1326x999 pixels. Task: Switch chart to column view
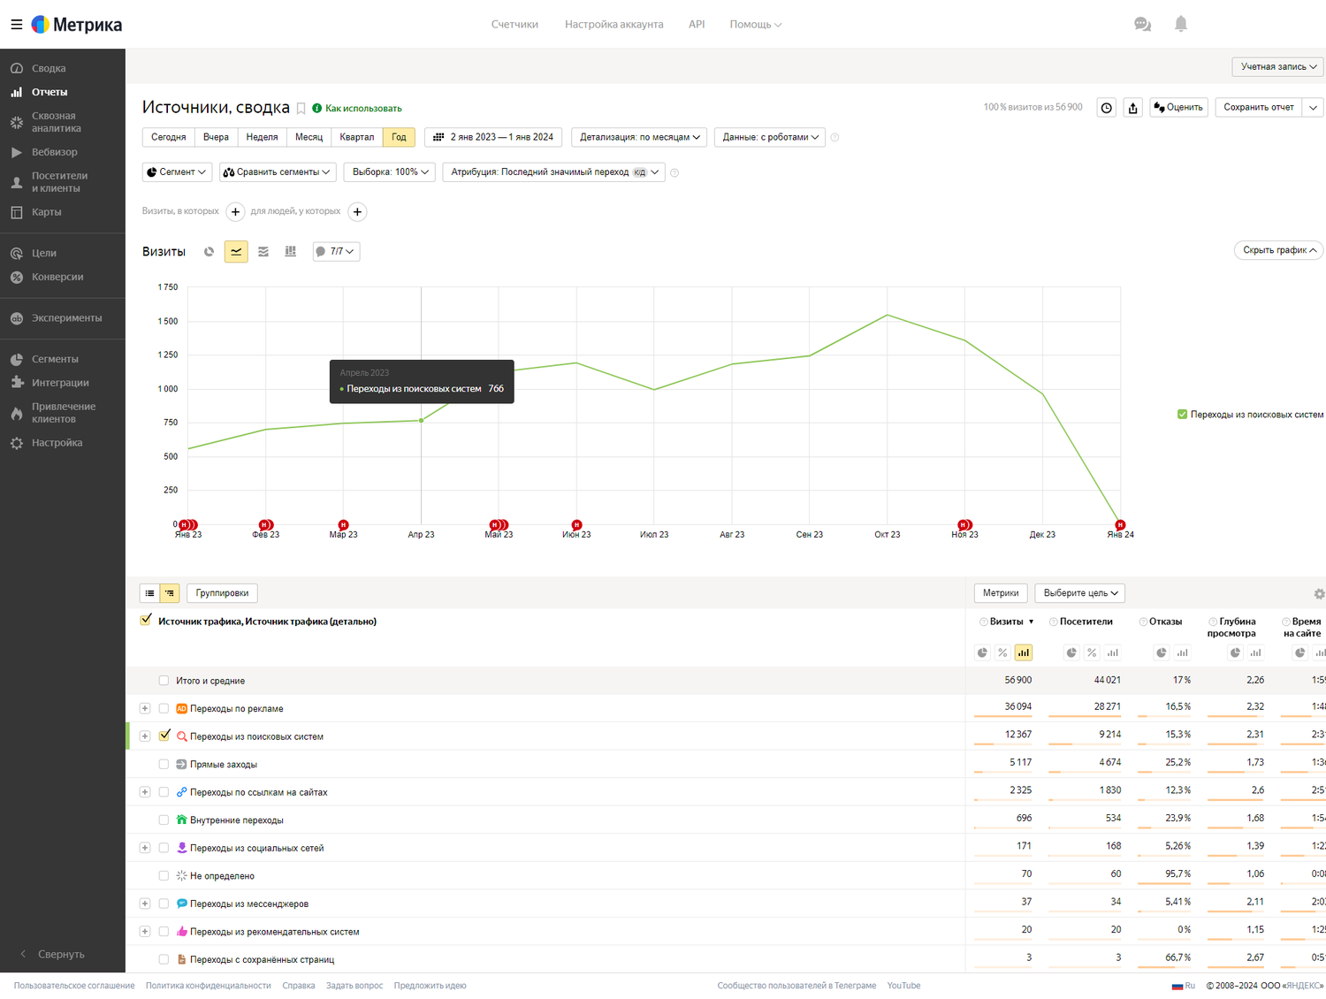pyautogui.click(x=290, y=252)
